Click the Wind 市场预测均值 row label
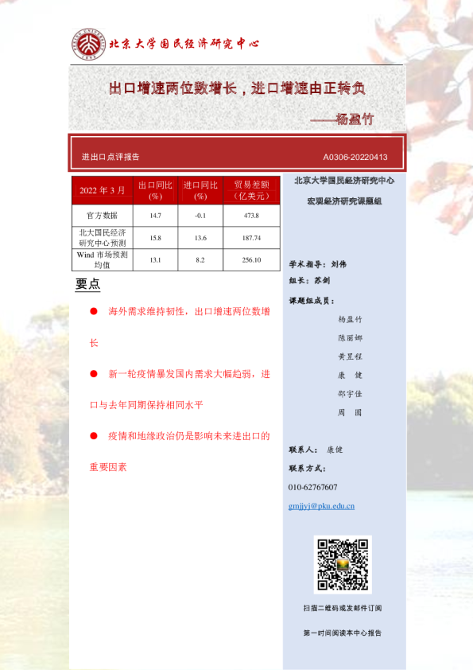This screenshot has height=670, width=473. pos(103,259)
